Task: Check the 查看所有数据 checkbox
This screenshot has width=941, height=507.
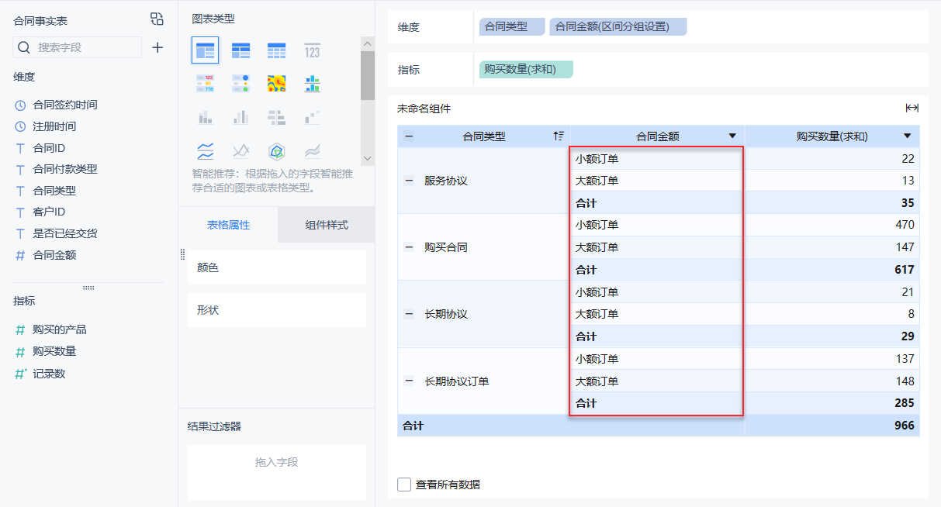Action: point(404,485)
